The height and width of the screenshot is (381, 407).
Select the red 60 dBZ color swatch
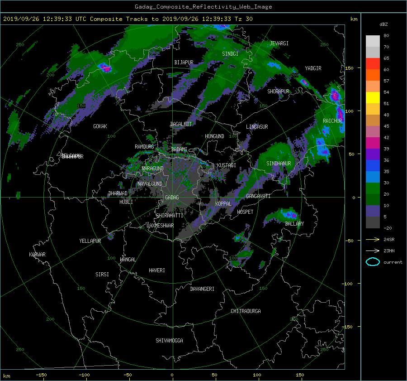tap(373, 64)
